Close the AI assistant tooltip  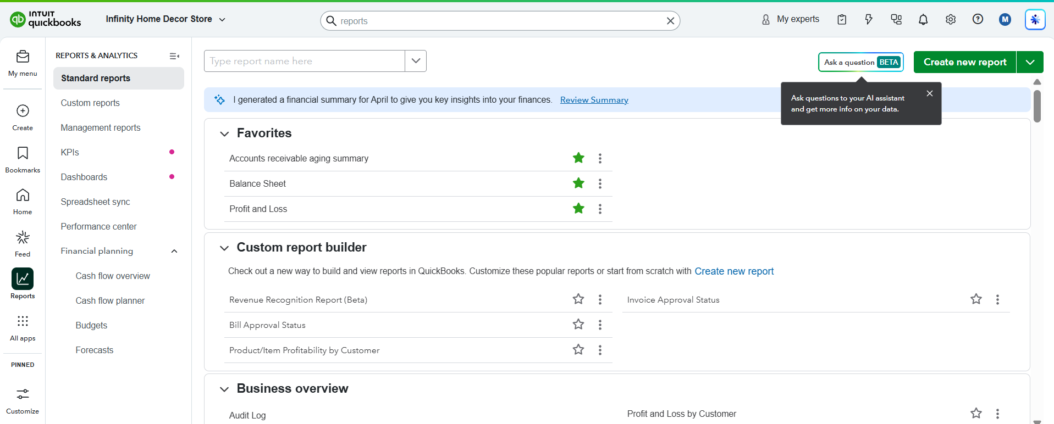point(930,93)
